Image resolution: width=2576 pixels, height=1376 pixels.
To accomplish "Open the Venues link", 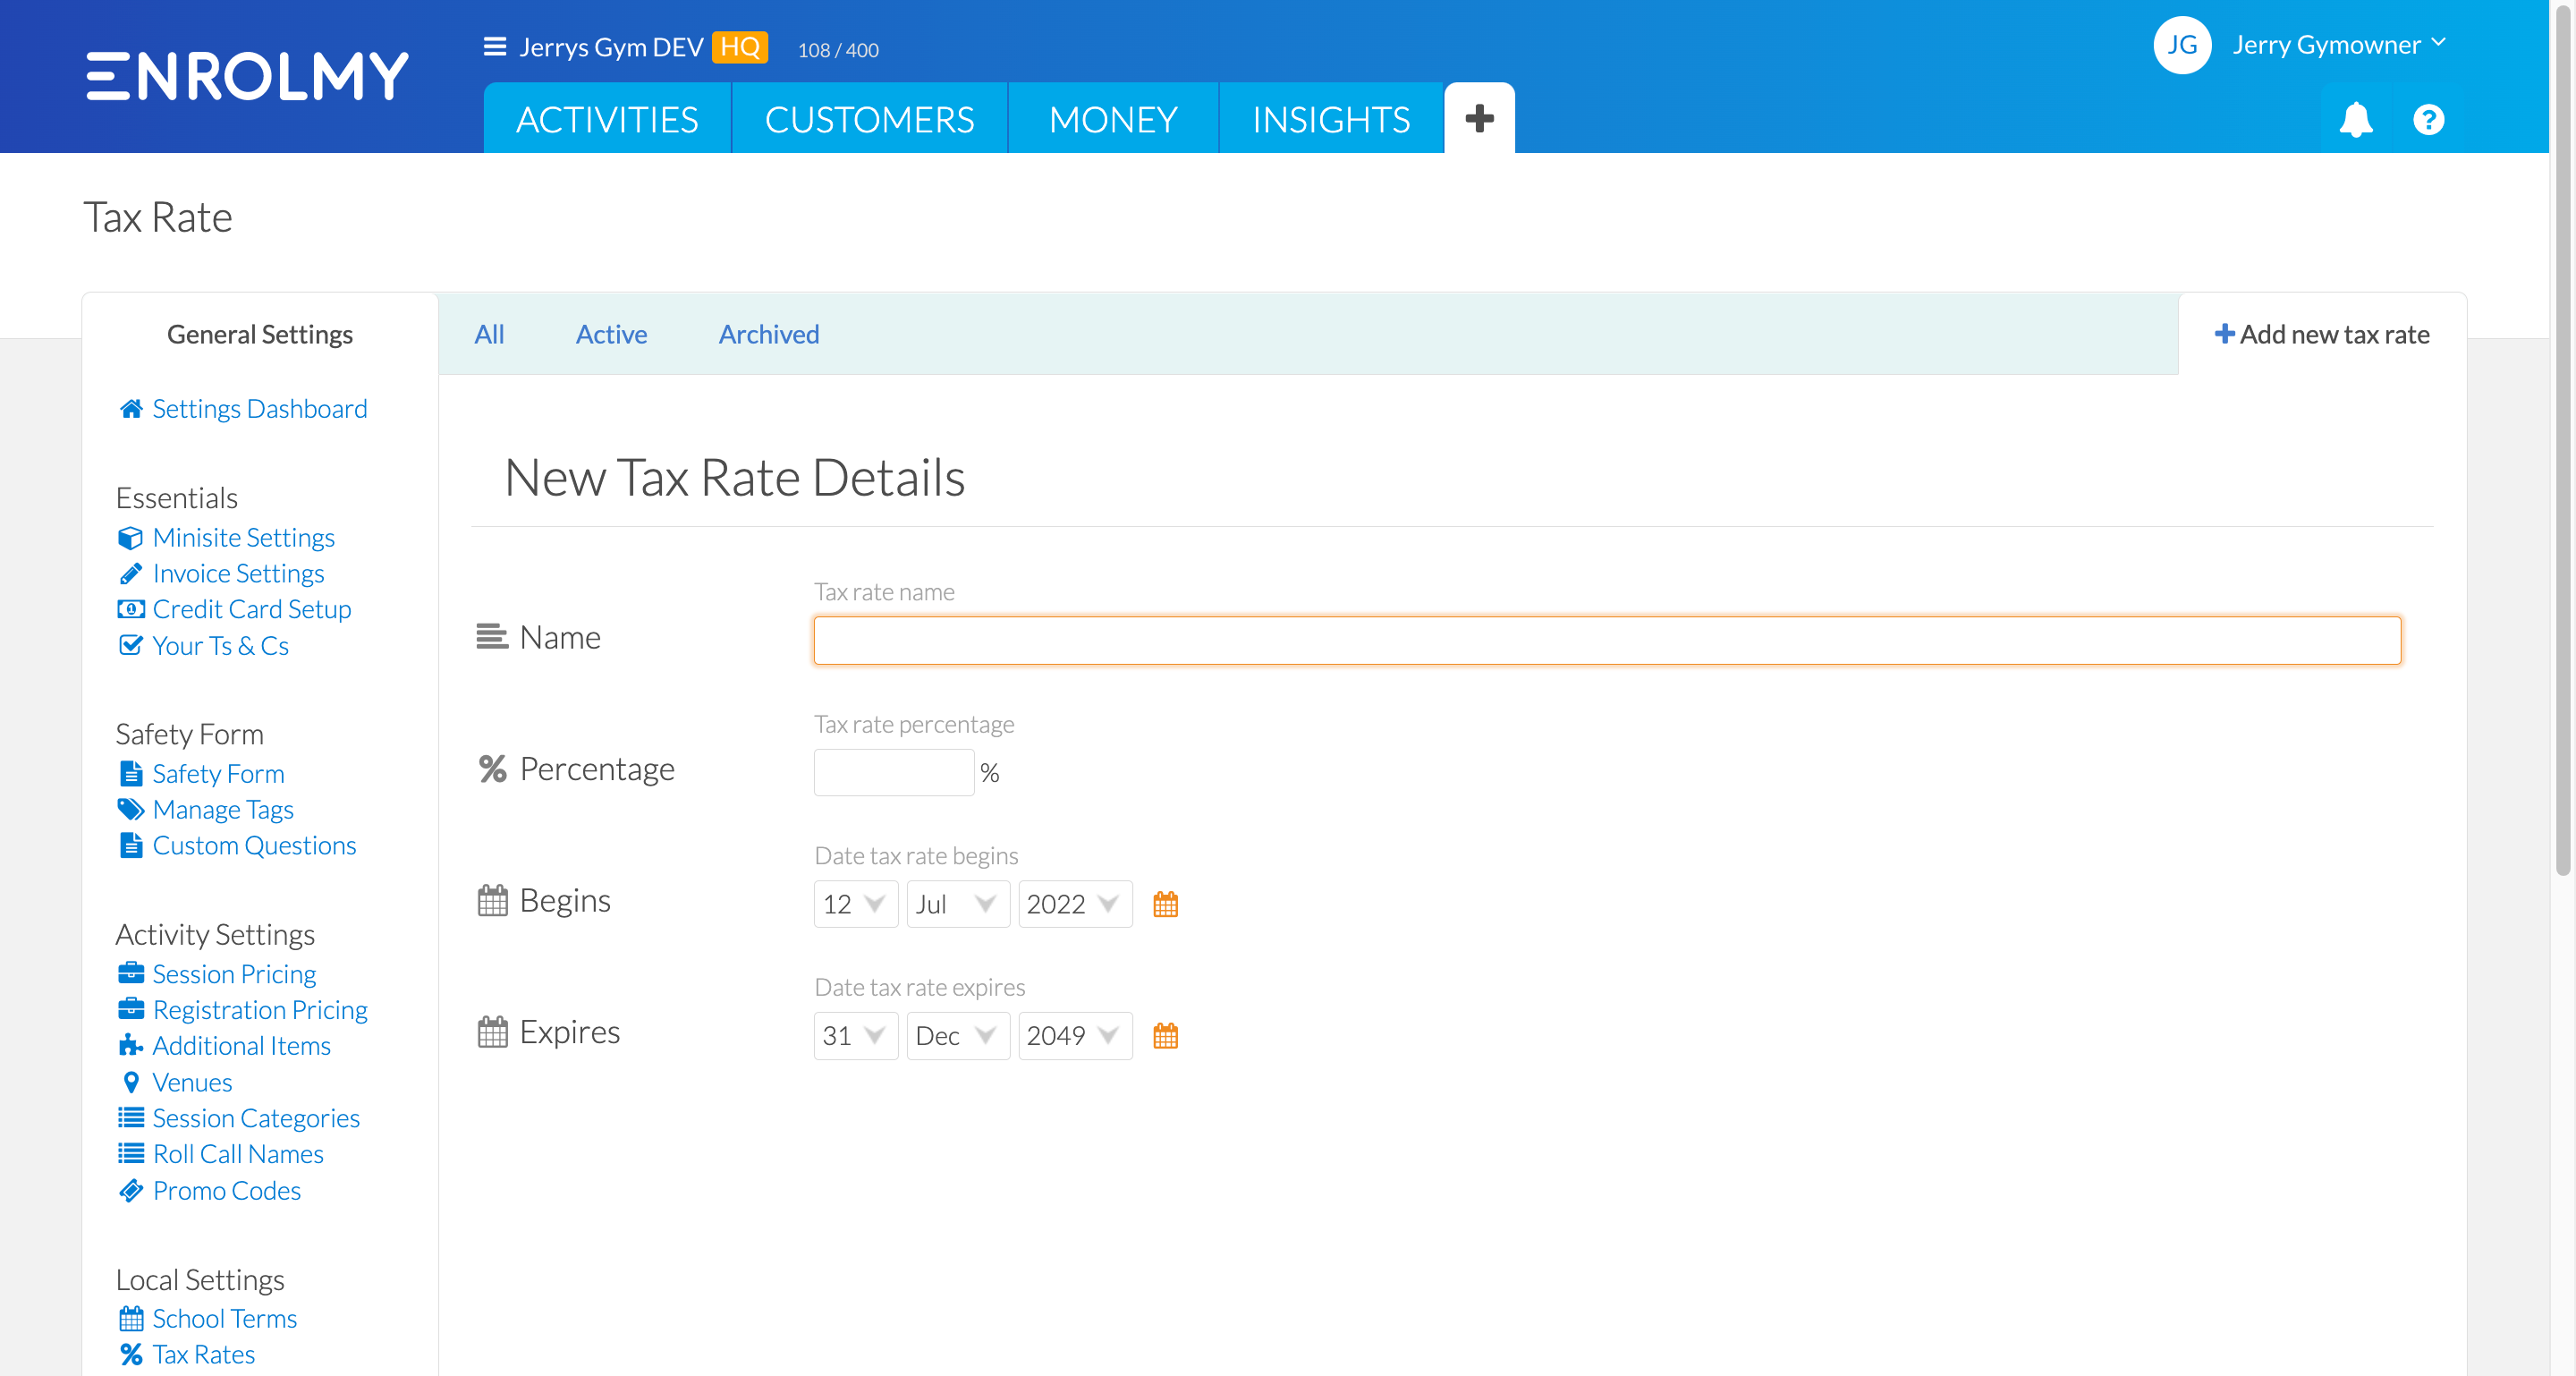I will [192, 1082].
